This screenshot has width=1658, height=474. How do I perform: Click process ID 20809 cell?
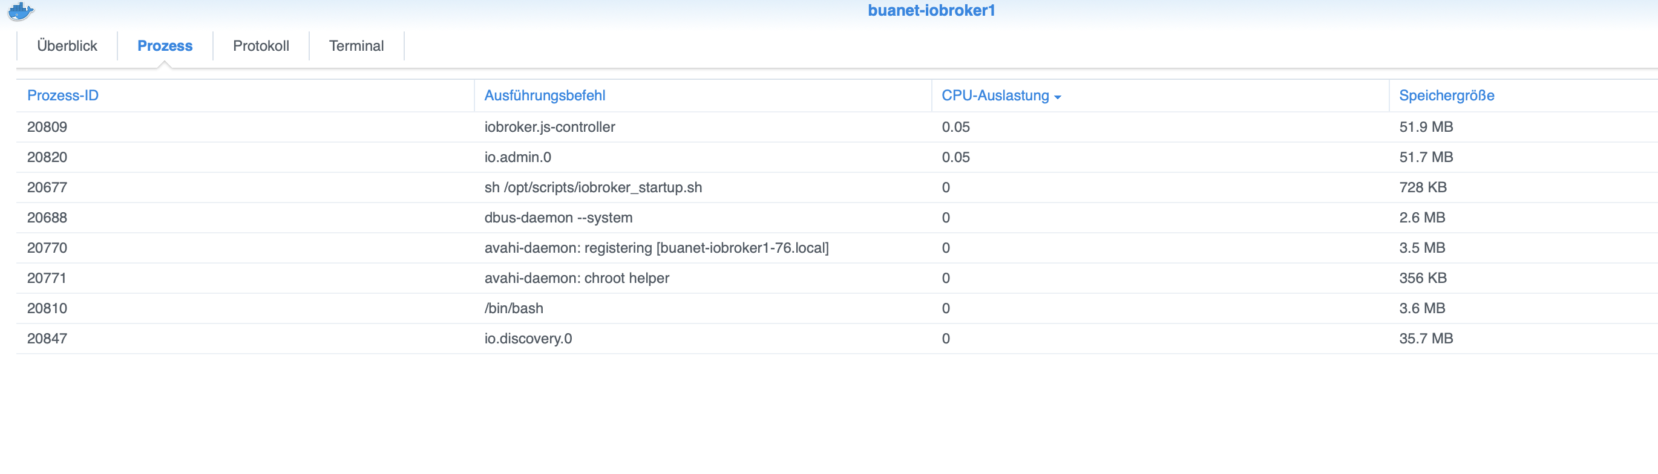point(47,128)
